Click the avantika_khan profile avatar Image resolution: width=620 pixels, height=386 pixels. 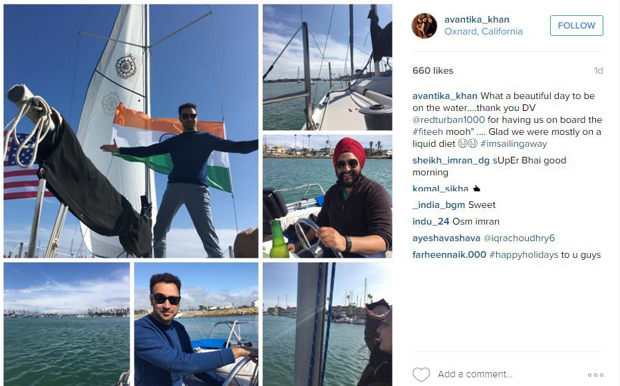pos(424,26)
